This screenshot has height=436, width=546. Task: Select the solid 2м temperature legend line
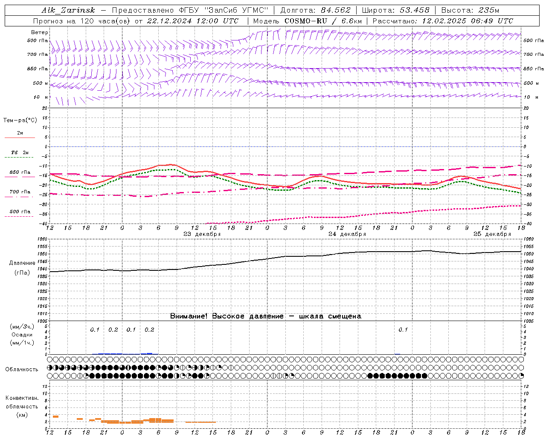click(x=20, y=138)
